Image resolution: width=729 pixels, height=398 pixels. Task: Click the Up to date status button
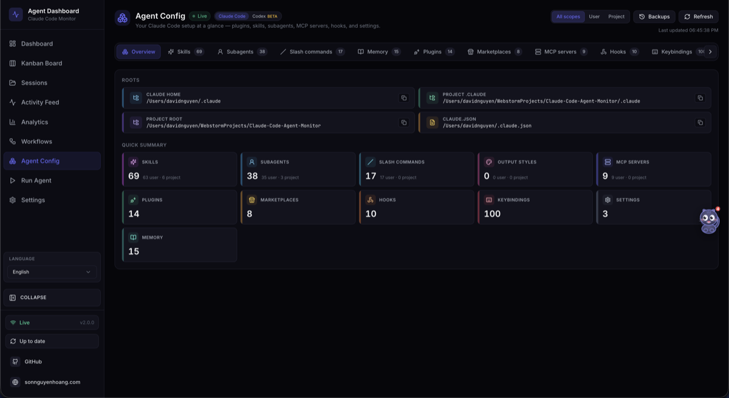click(52, 341)
